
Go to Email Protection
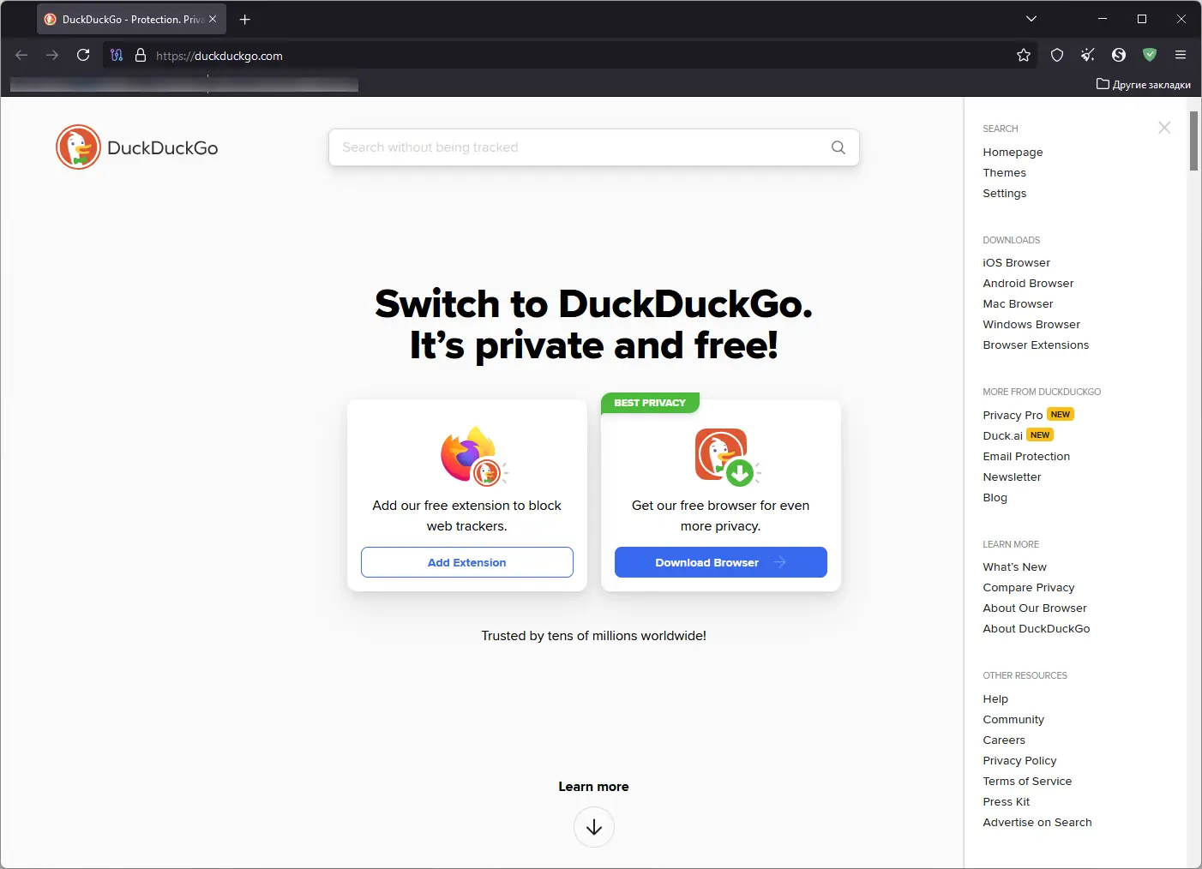[1027, 456]
